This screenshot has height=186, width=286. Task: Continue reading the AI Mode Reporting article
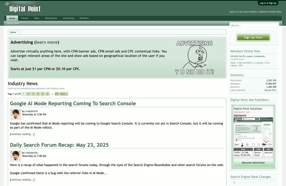tap(22, 134)
